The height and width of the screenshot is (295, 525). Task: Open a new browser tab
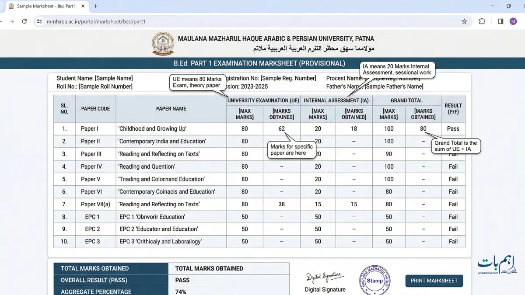point(95,6)
